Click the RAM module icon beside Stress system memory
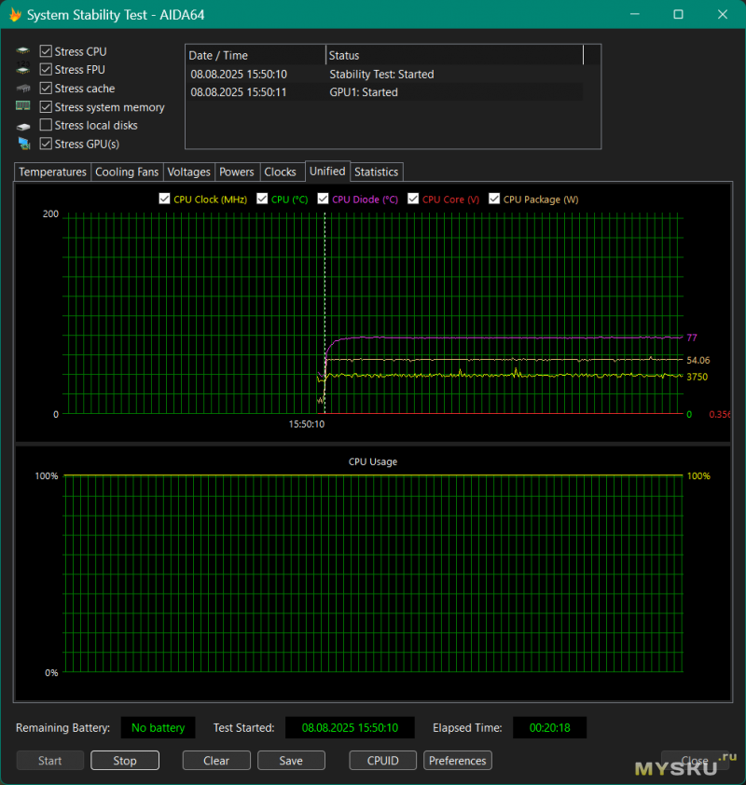The image size is (746, 785). click(x=23, y=106)
